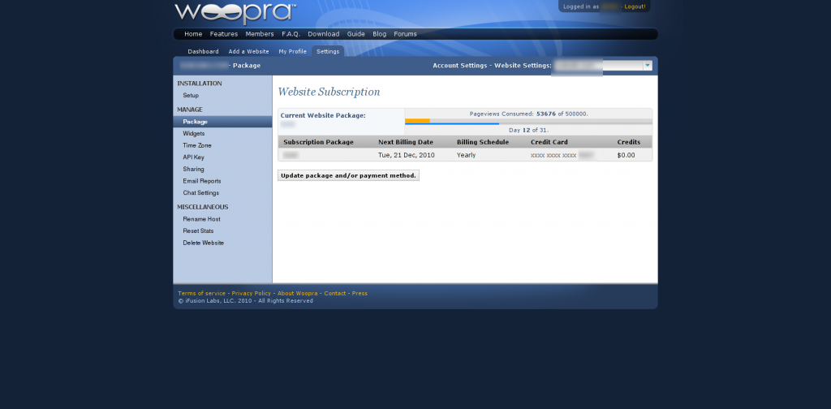Go to Home in top navigation
The width and height of the screenshot is (831, 409).
click(193, 34)
